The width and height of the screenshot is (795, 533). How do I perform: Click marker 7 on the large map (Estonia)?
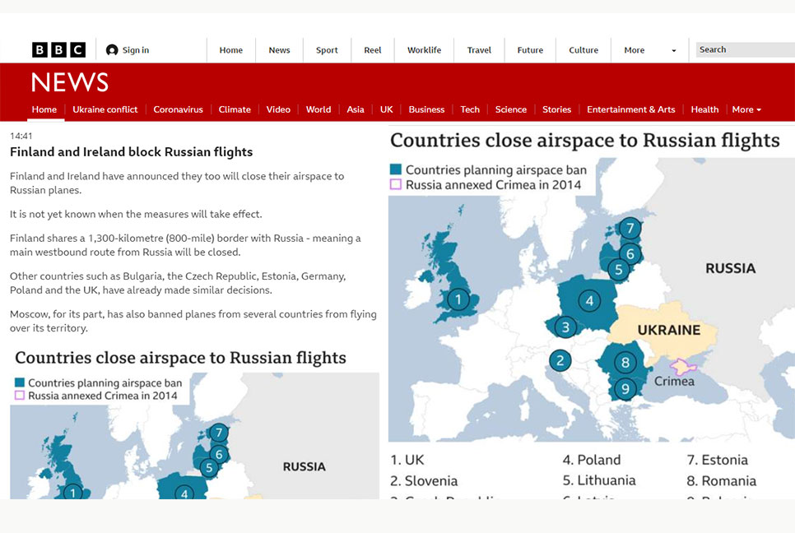(630, 229)
